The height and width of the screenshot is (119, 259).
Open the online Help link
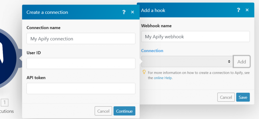point(163,78)
